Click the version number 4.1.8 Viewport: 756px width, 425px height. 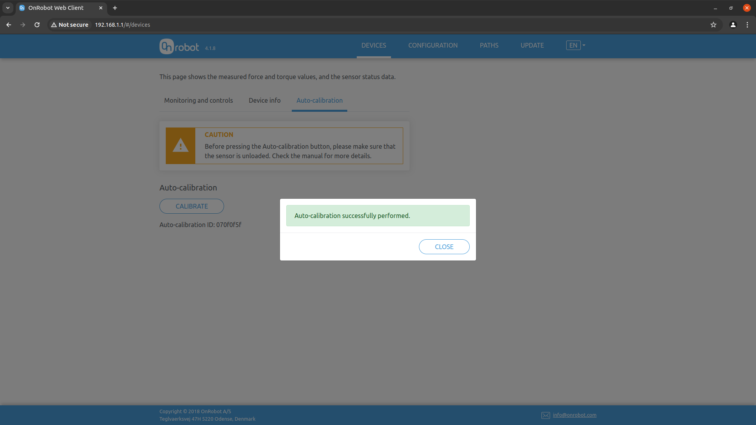point(210,48)
